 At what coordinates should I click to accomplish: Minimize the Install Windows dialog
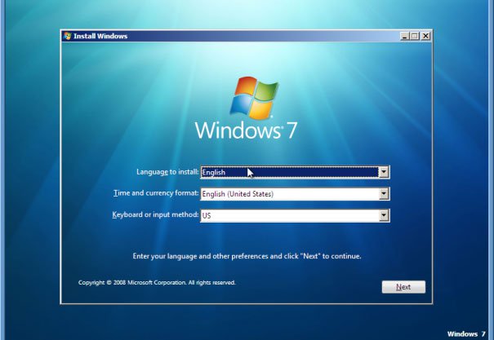404,36
